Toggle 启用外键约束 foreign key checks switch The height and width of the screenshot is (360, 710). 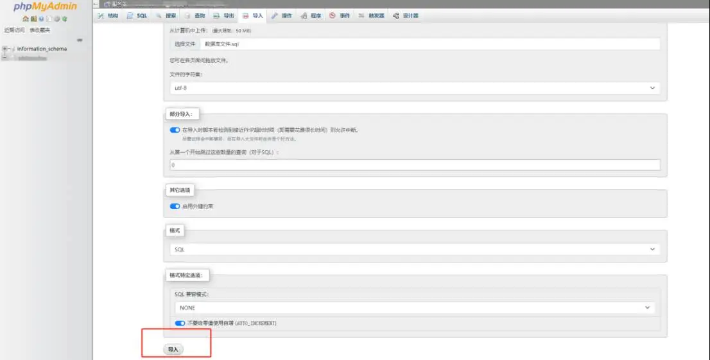[175, 206]
